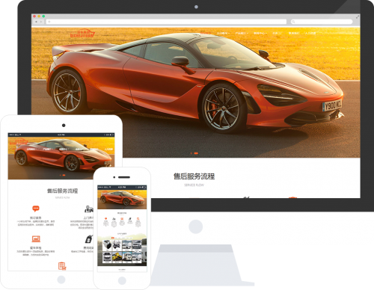The width and height of the screenshot is (374, 290).
Task: Click the browser back arrow button
Action: pyautogui.click(x=36, y=22)
